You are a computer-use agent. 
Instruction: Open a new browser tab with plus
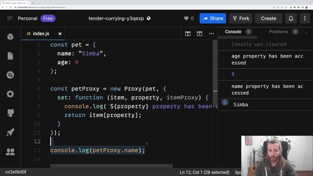point(33,3)
